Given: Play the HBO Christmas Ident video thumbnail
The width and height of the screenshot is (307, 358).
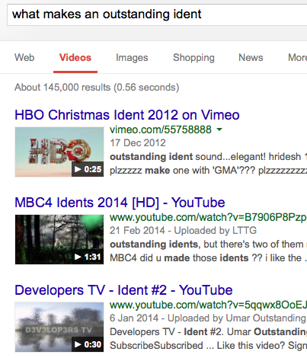Looking at the screenshot, I should (59, 152).
